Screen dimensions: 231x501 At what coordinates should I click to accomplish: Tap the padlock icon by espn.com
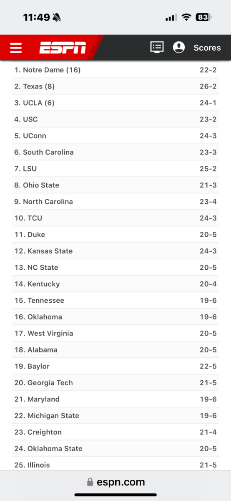pyautogui.click(x=90, y=482)
